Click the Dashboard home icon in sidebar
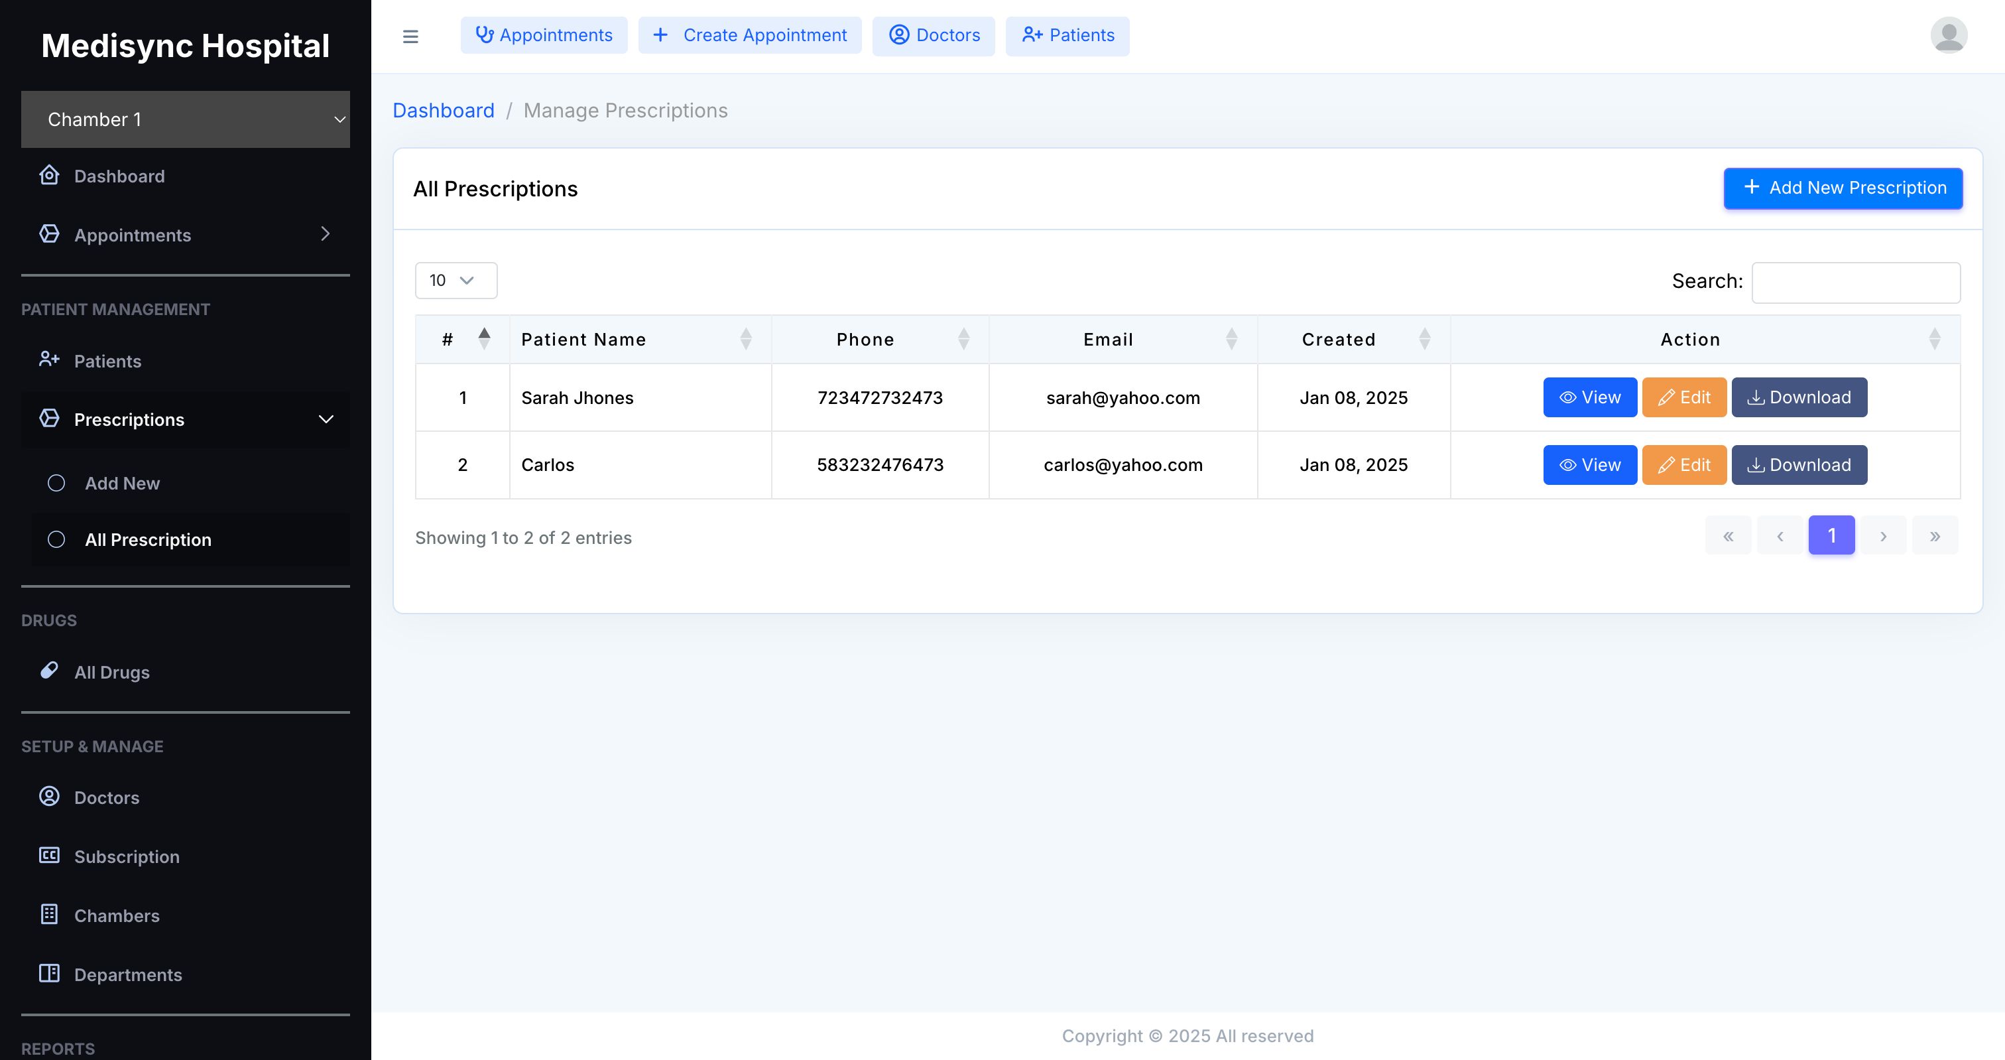Image resolution: width=2005 pixels, height=1060 pixels. pos(49,175)
